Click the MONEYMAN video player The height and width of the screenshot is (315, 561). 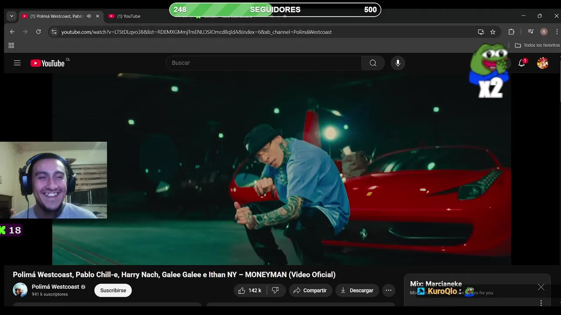[x=281, y=169]
